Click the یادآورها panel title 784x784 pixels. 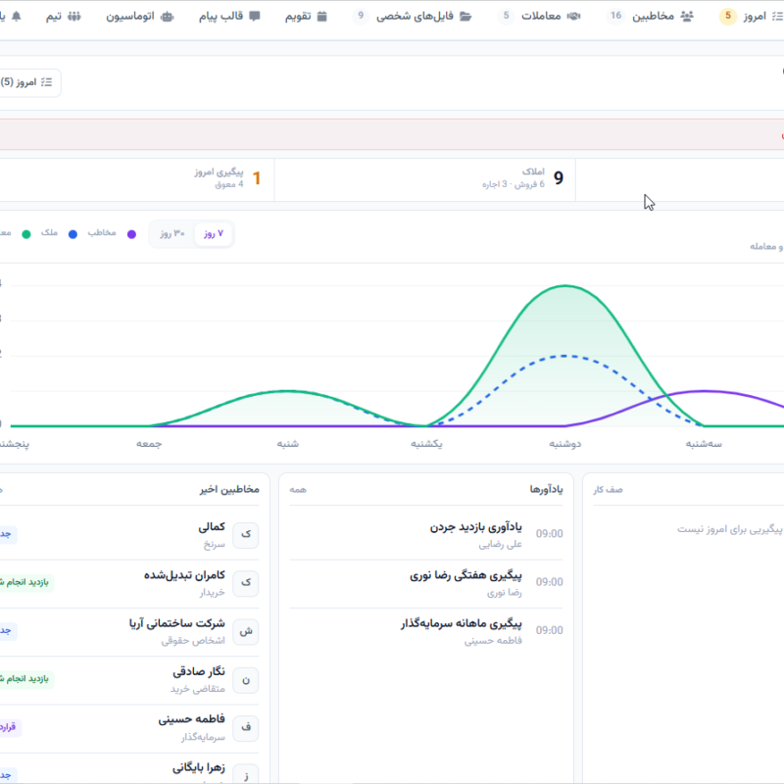546,489
